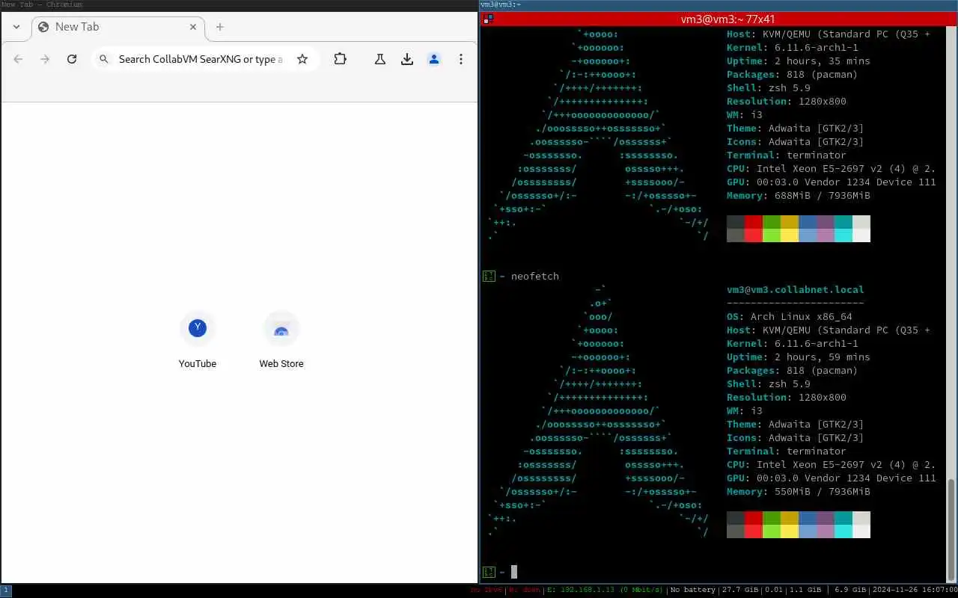Viewport: 958px width, 598px height.
Task: Bookmark this tab with the star icon
Action: (x=302, y=59)
